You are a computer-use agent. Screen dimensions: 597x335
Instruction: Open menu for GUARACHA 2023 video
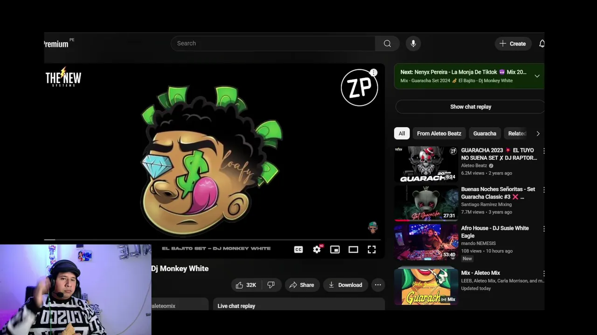(x=543, y=151)
